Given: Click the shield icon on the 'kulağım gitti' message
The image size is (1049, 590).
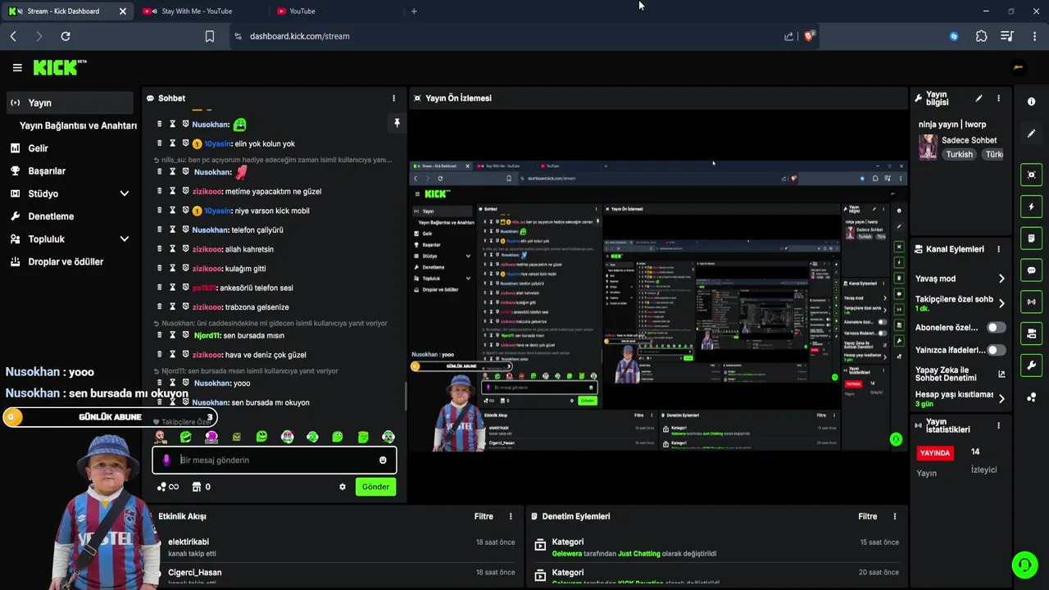Looking at the screenshot, I should [x=185, y=268].
